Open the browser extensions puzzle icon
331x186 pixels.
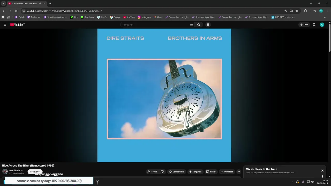coord(305,11)
